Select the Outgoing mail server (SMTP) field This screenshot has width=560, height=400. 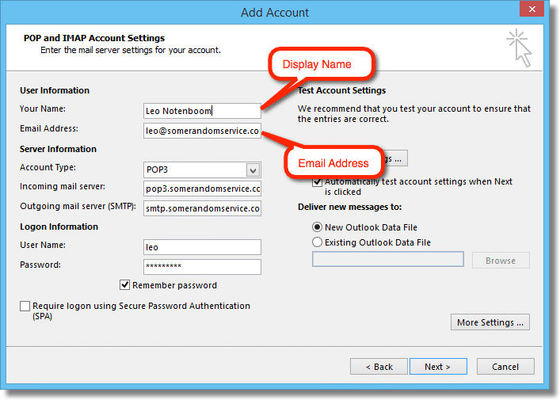click(x=202, y=208)
